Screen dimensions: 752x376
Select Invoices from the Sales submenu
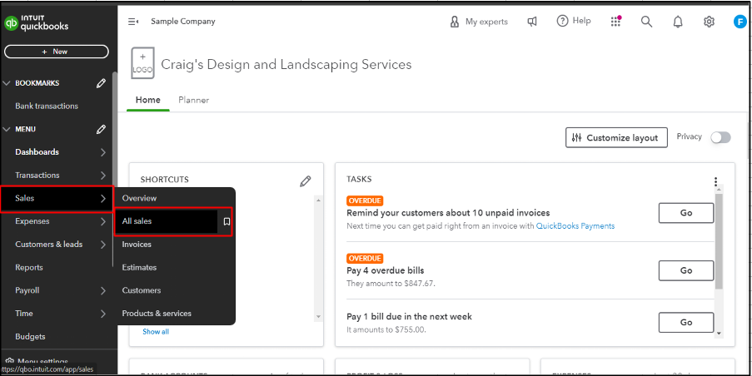[x=137, y=245]
